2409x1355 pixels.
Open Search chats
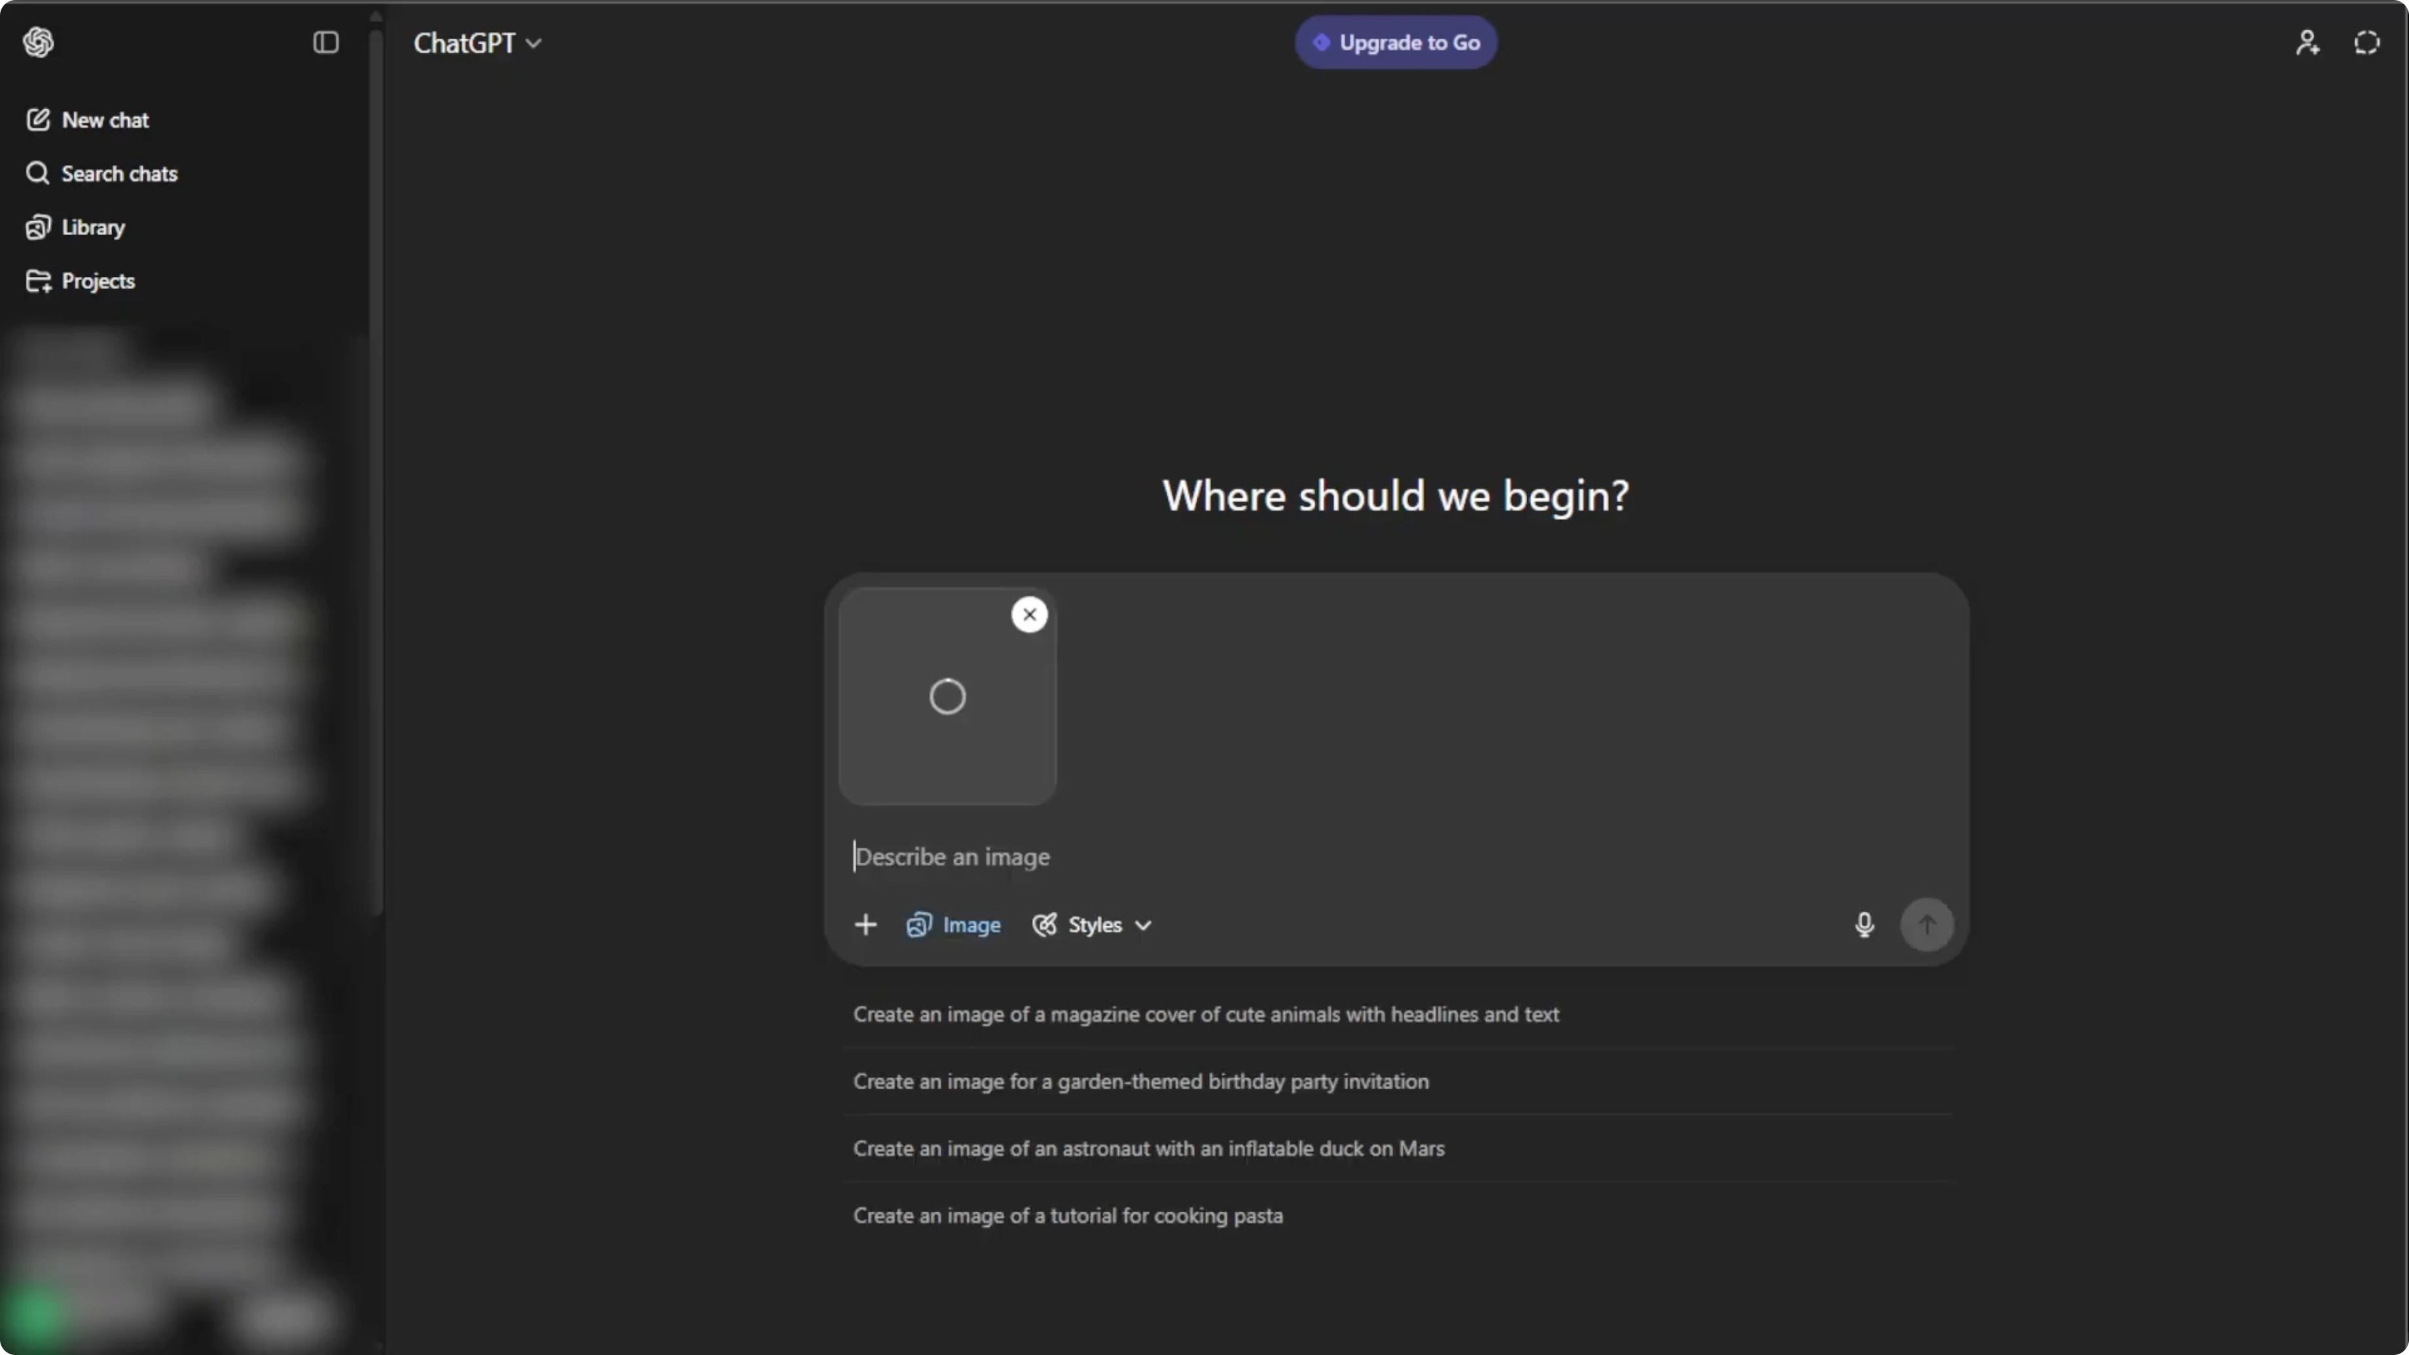[101, 173]
